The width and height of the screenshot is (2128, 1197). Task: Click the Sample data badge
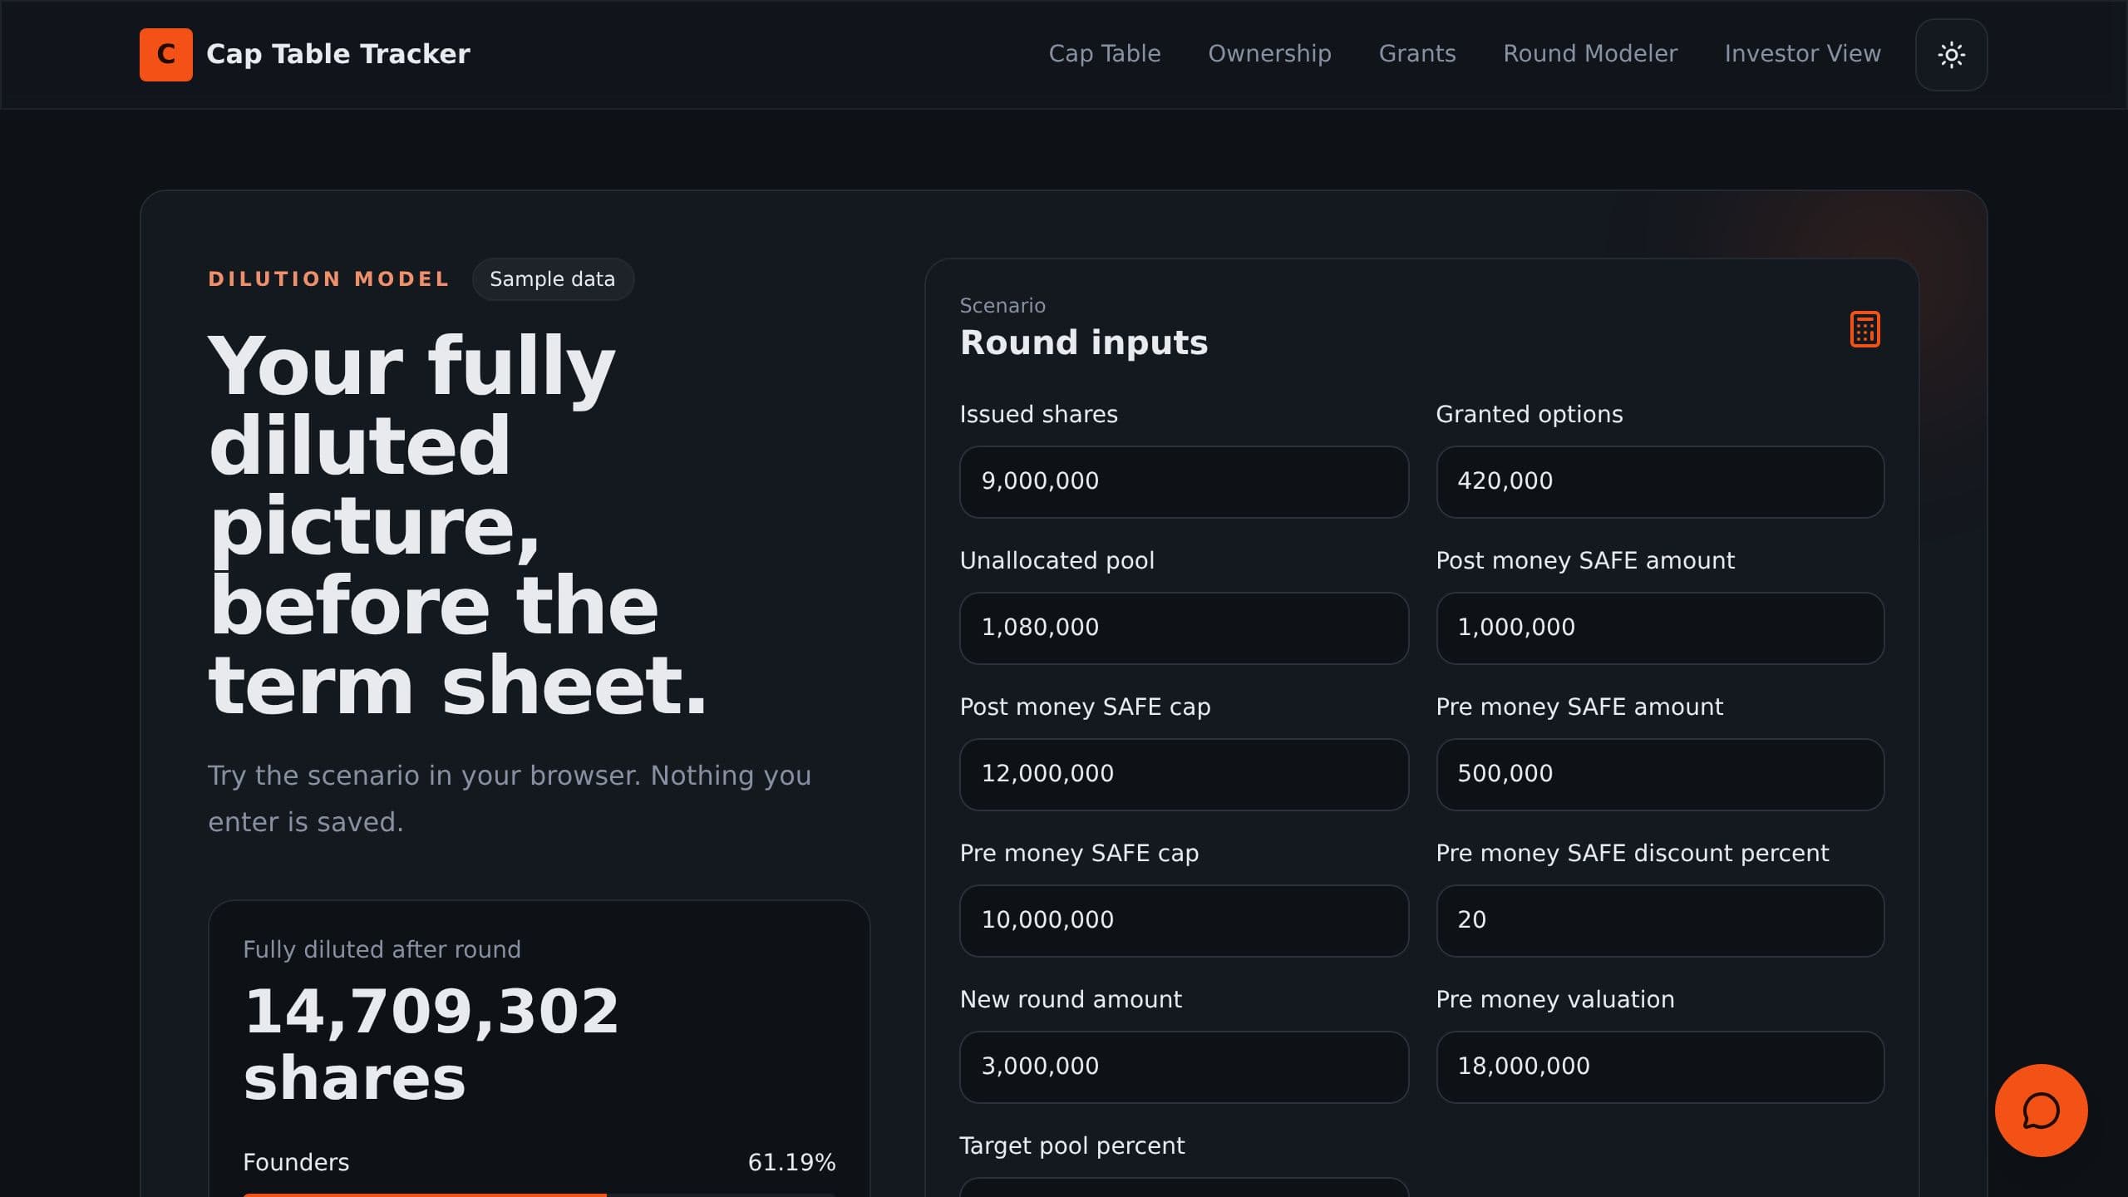(x=553, y=279)
